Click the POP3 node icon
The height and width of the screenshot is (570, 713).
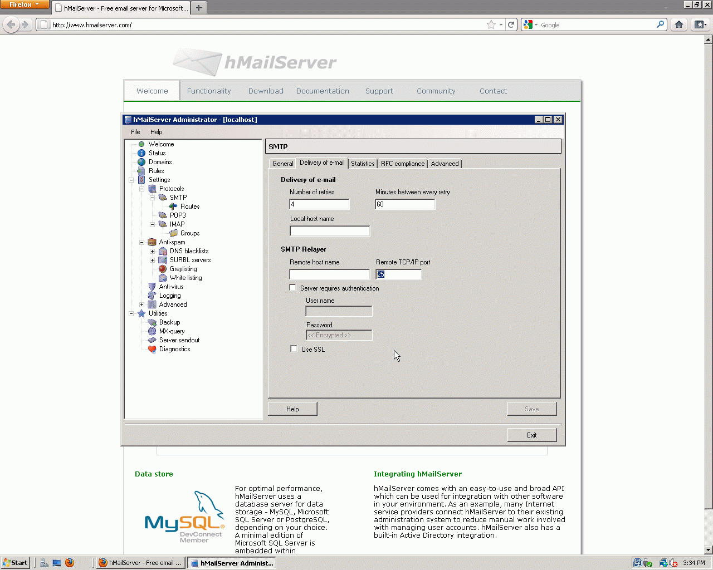pyautogui.click(x=163, y=215)
